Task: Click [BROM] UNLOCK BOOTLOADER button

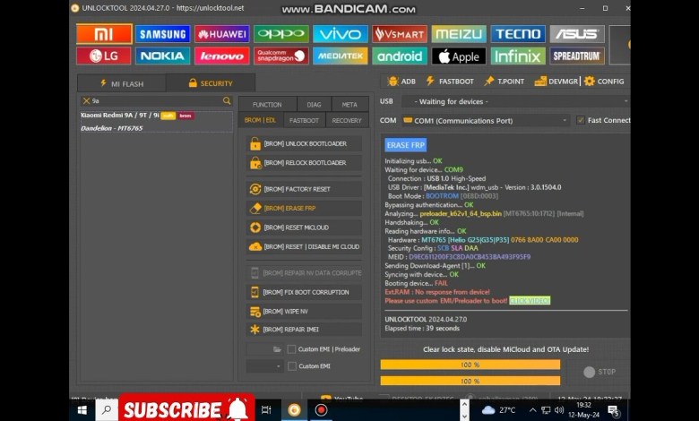Action: (304, 144)
